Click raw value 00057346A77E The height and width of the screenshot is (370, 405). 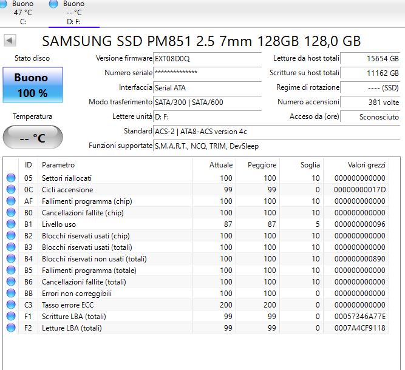coord(359,317)
